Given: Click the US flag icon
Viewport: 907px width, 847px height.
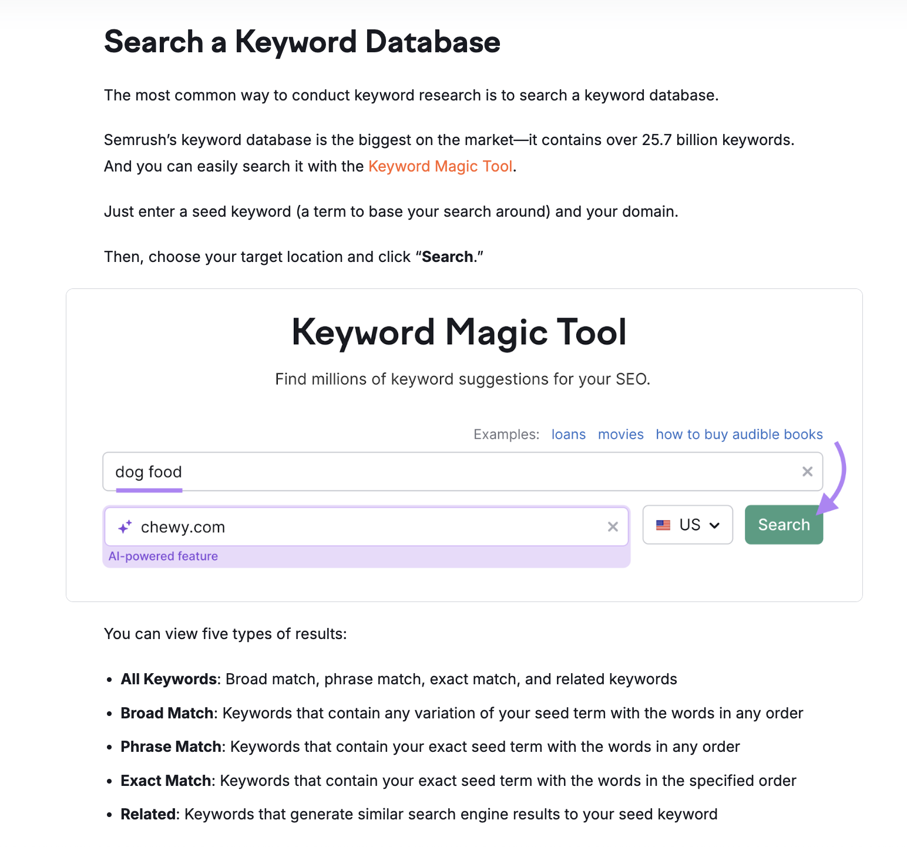Looking at the screenshot, I should (663, 525).
